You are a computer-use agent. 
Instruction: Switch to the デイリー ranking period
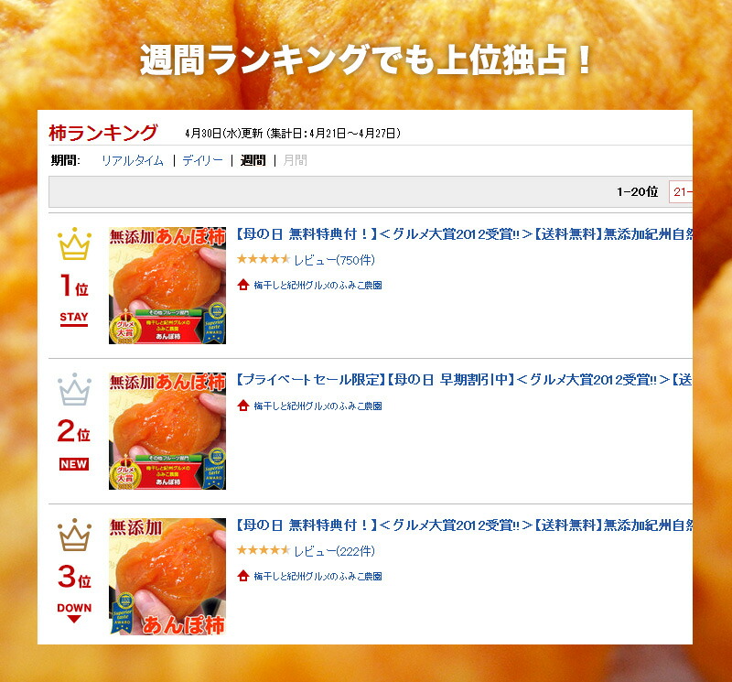pos(202,161)
